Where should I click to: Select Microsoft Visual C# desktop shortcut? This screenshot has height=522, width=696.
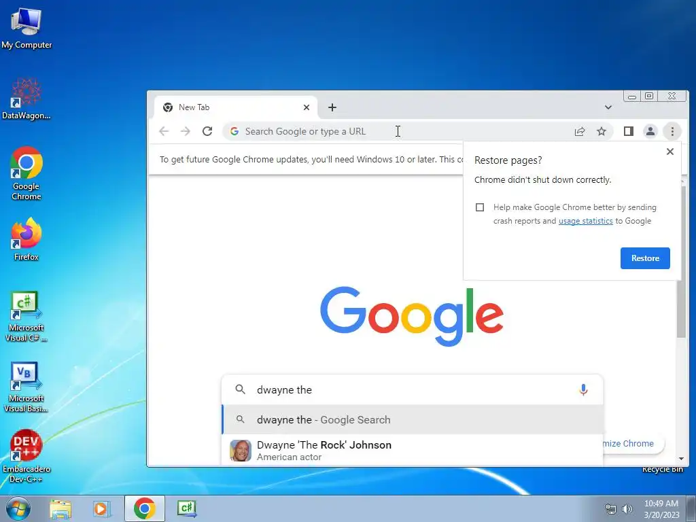pos(27,317)
